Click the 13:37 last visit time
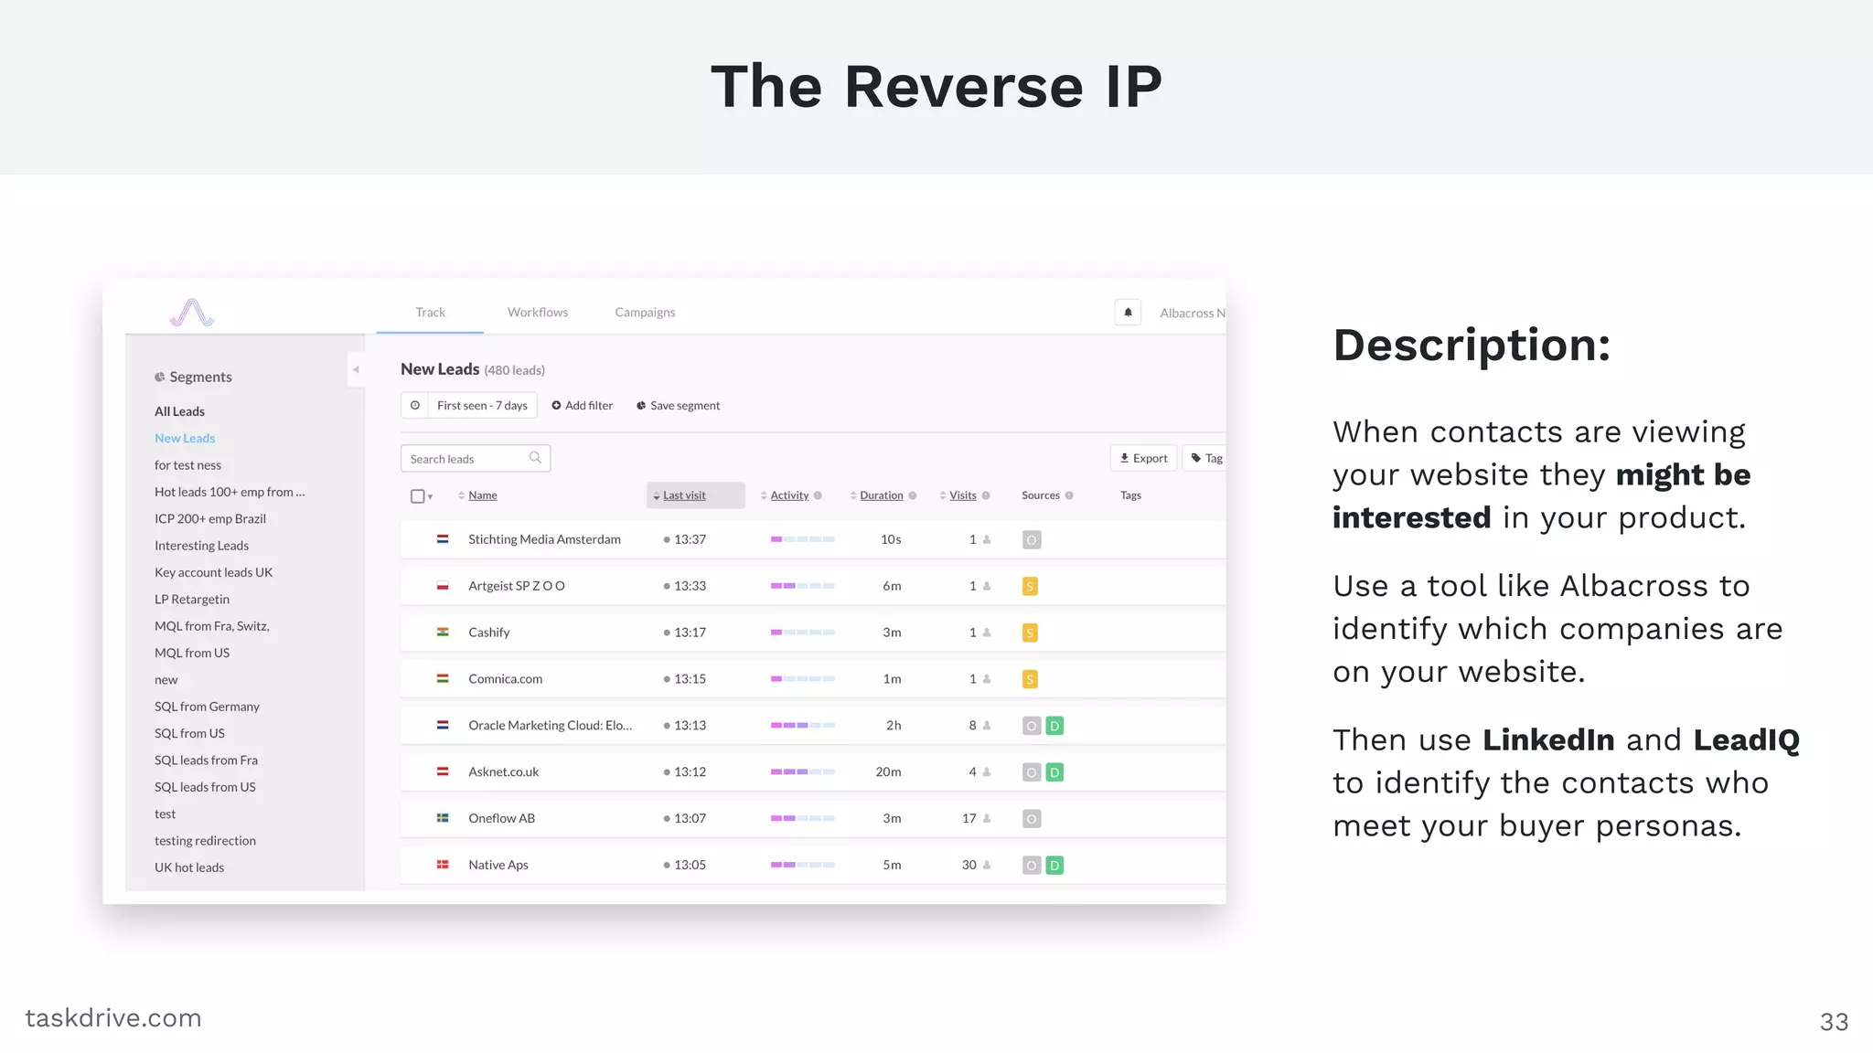Viewport: 1873px width, 1053px height. (x=690, y=539)
